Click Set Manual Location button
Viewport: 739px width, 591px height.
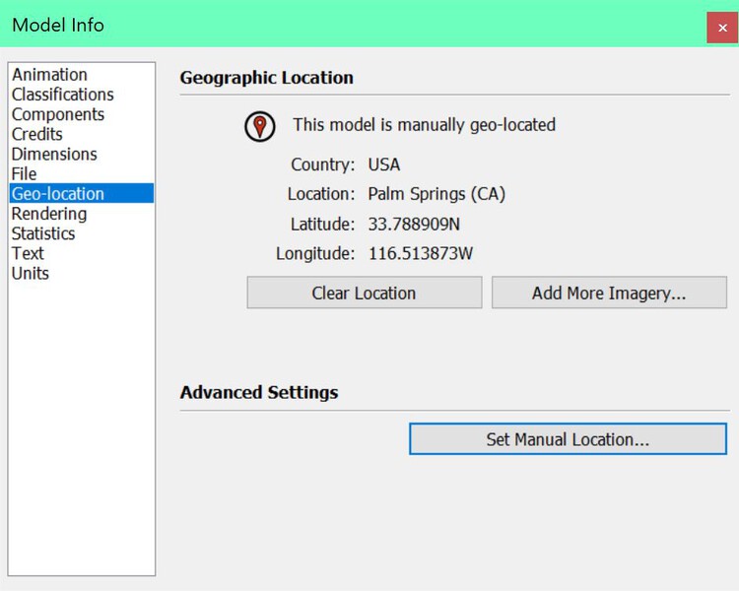click(568, 438)
